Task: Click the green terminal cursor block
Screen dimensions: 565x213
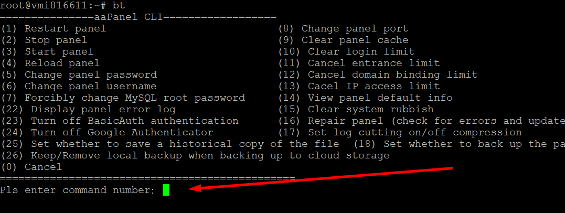Action: [x=166, y=190]
